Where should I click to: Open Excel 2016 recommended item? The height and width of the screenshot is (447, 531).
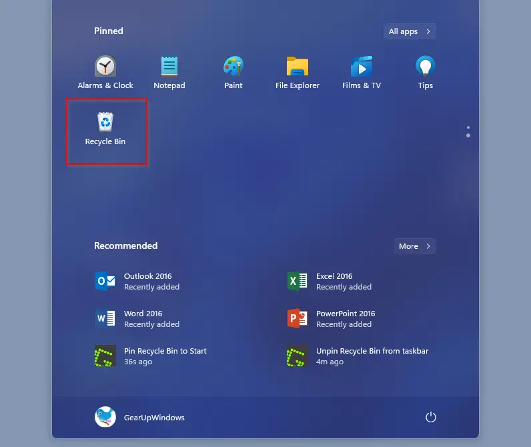tap(330, 281)
